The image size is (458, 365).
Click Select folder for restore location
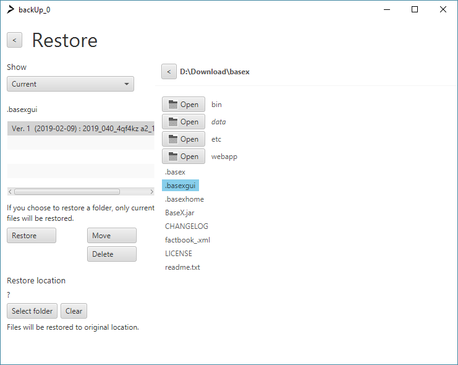[32, 311]
